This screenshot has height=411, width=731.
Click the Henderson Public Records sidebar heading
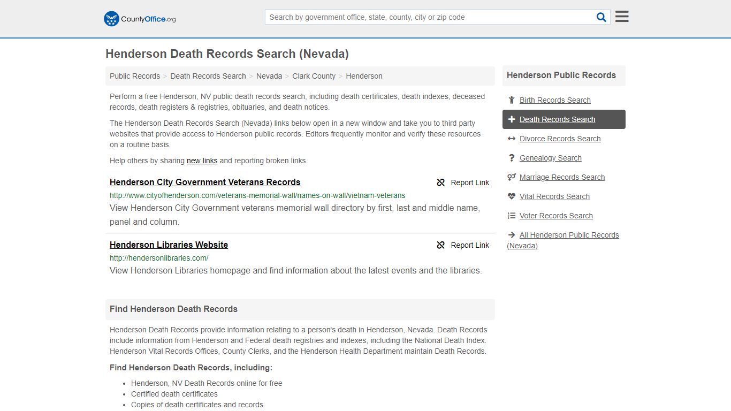(561, 75)
